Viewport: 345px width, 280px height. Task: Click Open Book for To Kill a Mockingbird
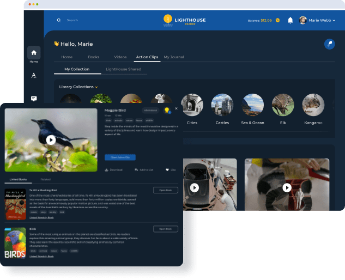165,190
